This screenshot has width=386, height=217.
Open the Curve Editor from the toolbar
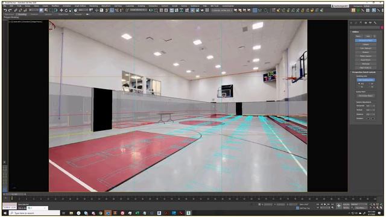click(177, 10)
